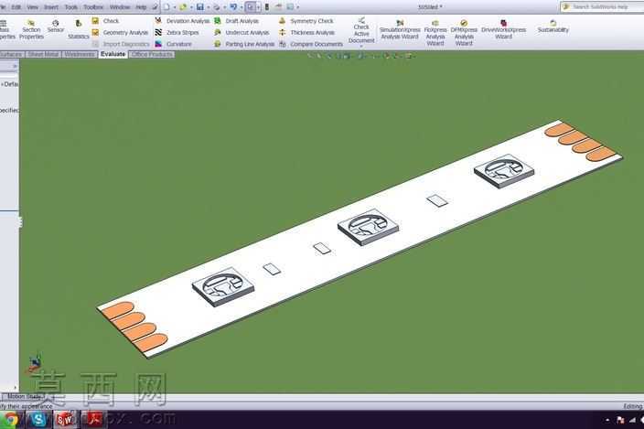Viewport: 644px width, 429px height.
Task: Open Parting Line Analysis
Action: 244,44
